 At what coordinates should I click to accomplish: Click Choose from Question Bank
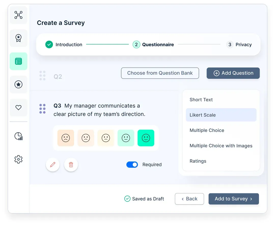pyautogui.click(x=160, y=73)
